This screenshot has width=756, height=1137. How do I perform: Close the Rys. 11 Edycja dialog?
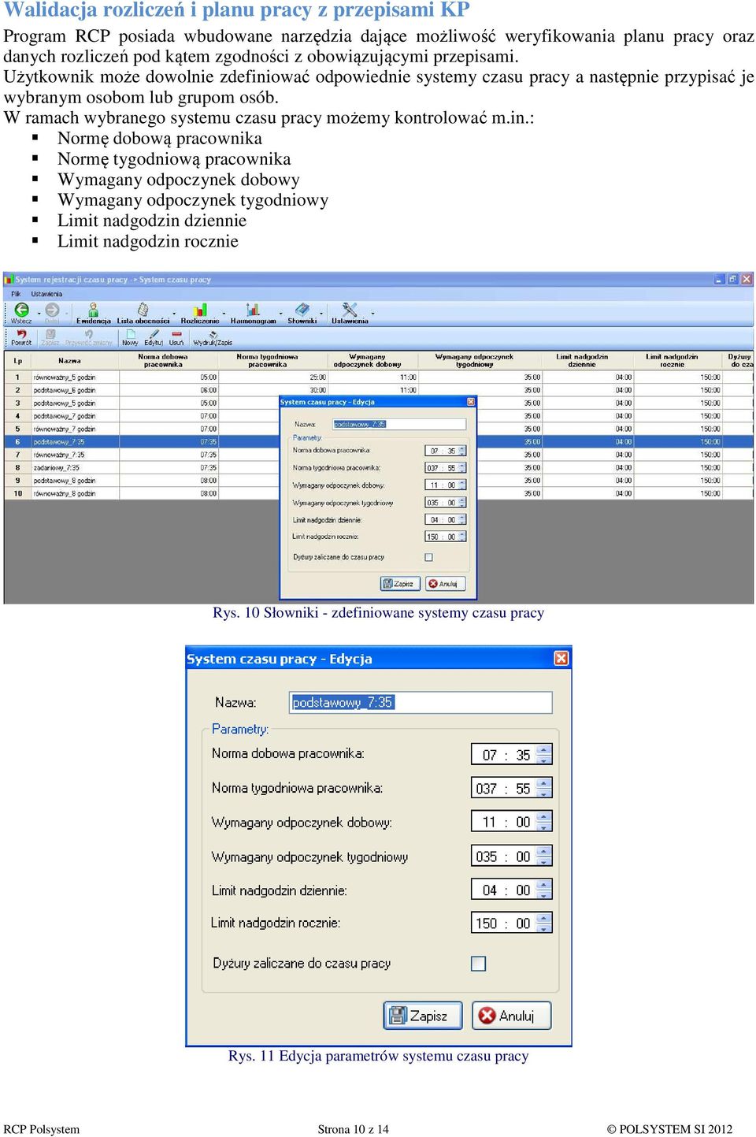coord(561,658)
